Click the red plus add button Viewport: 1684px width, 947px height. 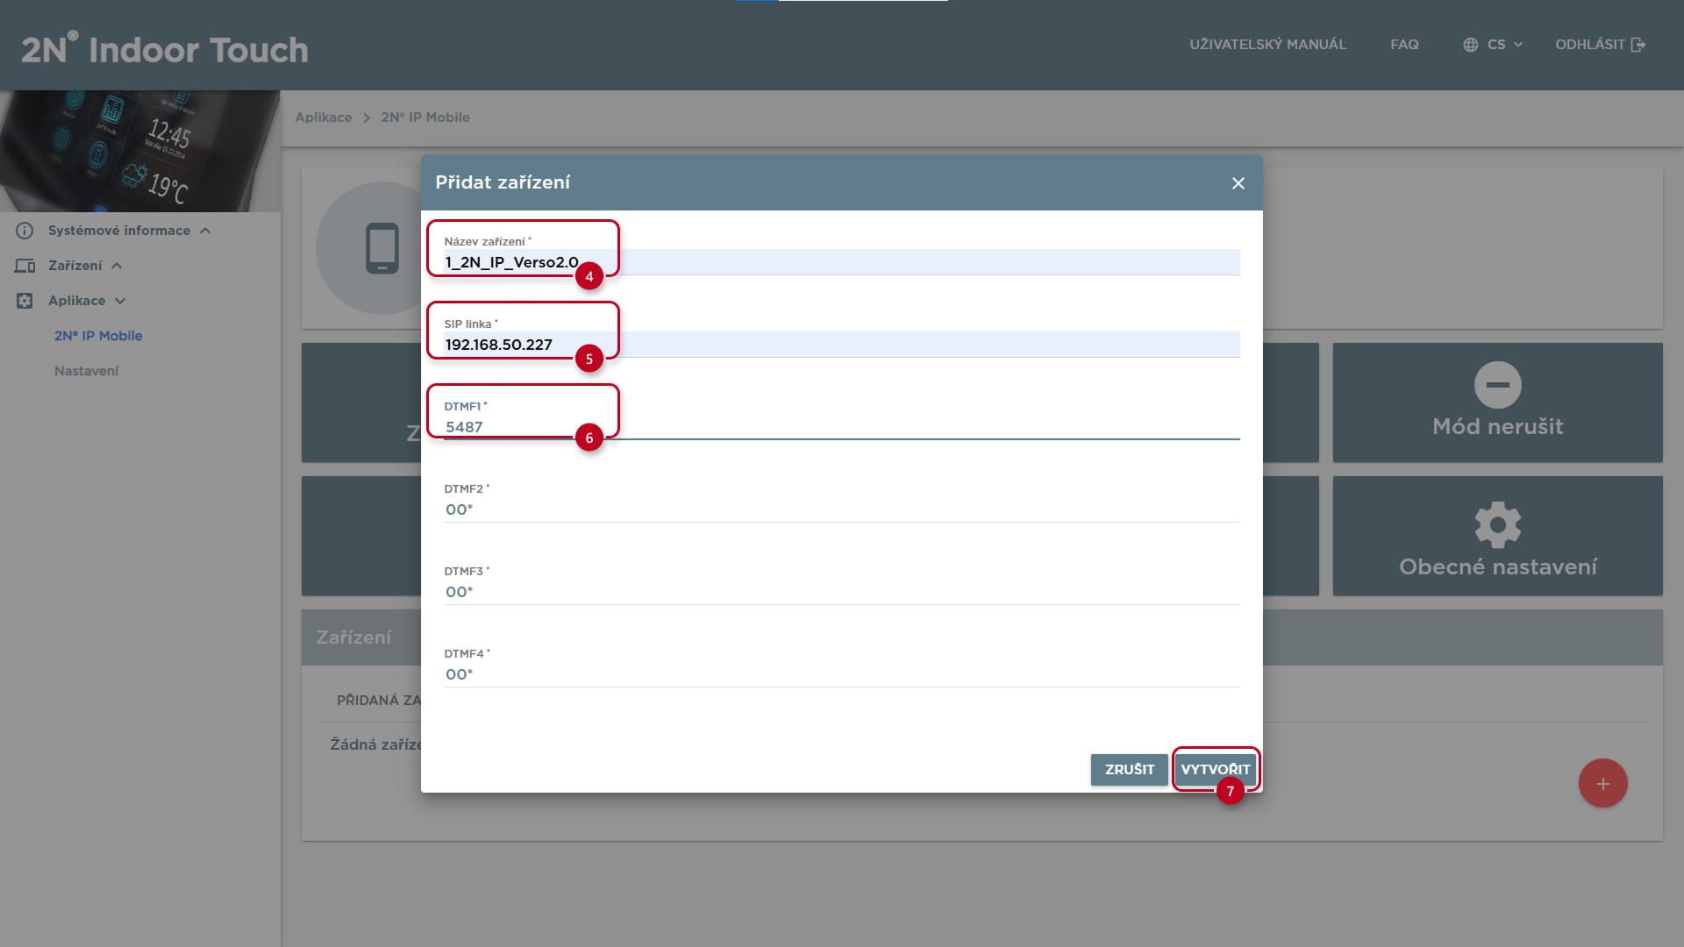(x=1602, y=783)
